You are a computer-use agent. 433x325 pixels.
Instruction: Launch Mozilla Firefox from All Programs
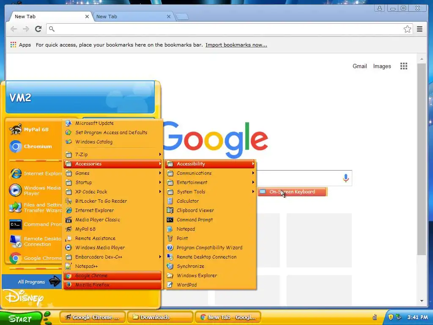(x=112, y=285)
